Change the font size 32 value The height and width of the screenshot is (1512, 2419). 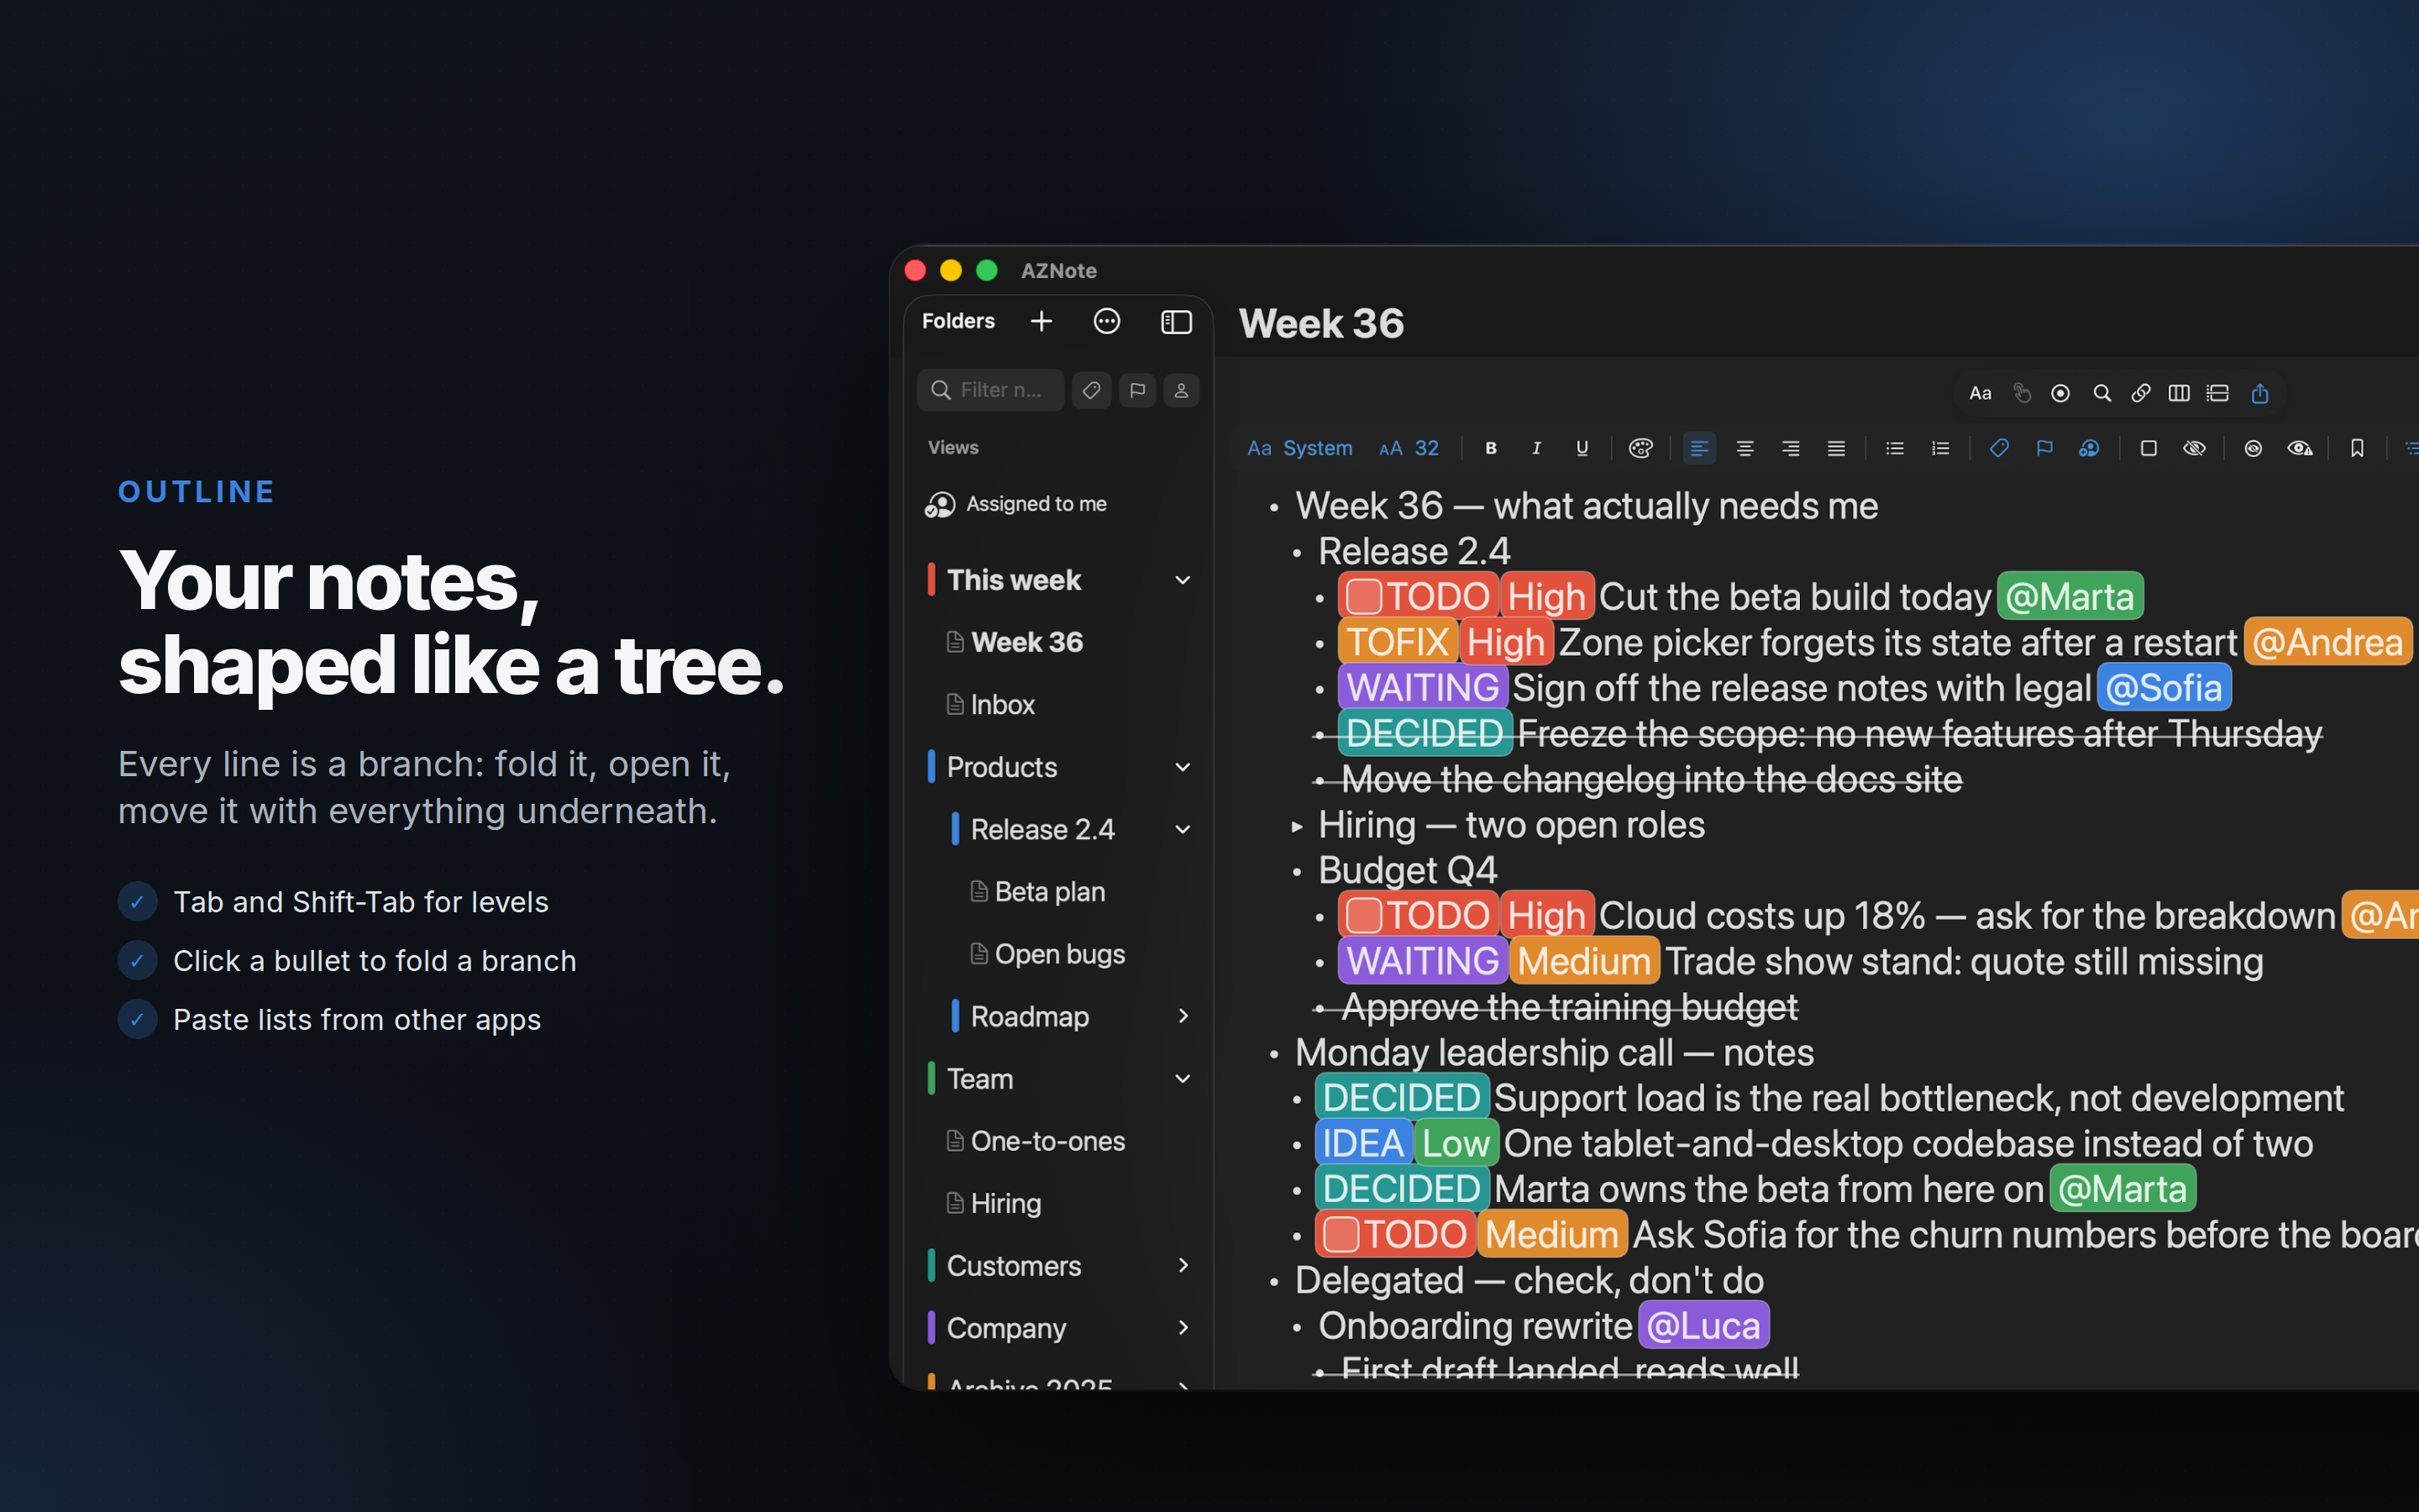pos(1409,448)
